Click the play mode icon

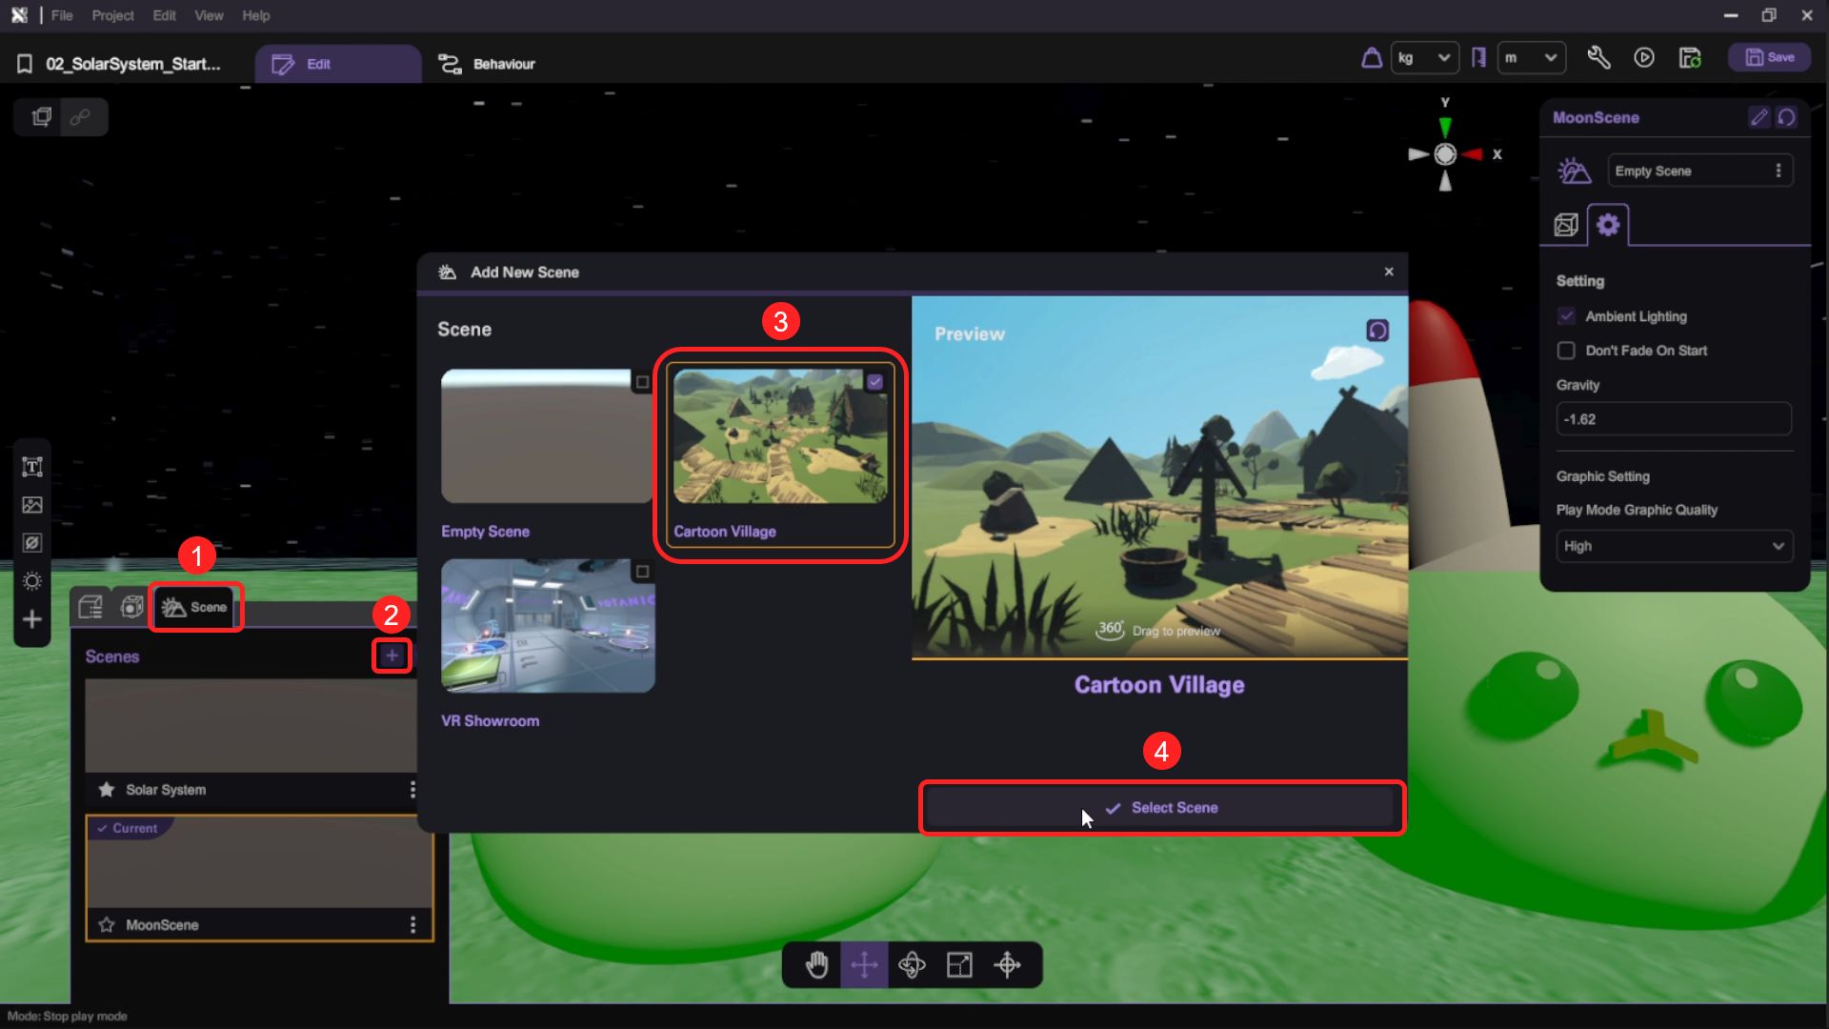(1644, 58)
